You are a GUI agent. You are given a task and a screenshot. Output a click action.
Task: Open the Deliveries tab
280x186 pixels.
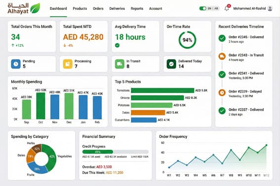[x=117, y=8]
